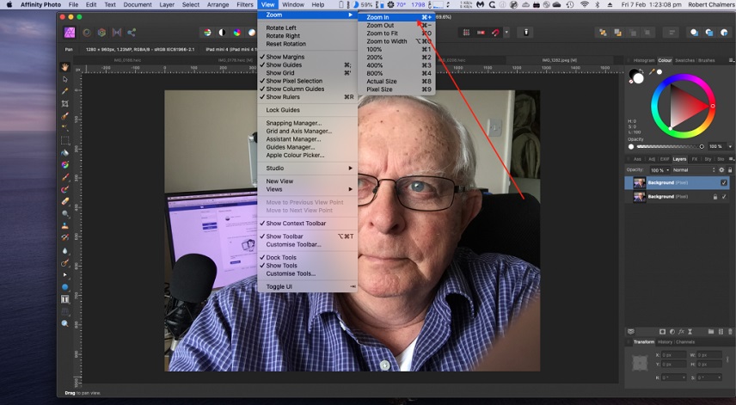Viewport: 736px width, 405px height.
Task: Select the Flood Fill bucket tool
Action: click(x=64, y=152)
